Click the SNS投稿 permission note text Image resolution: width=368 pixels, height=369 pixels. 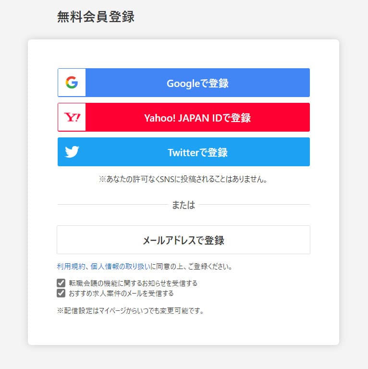pos(183,179)
